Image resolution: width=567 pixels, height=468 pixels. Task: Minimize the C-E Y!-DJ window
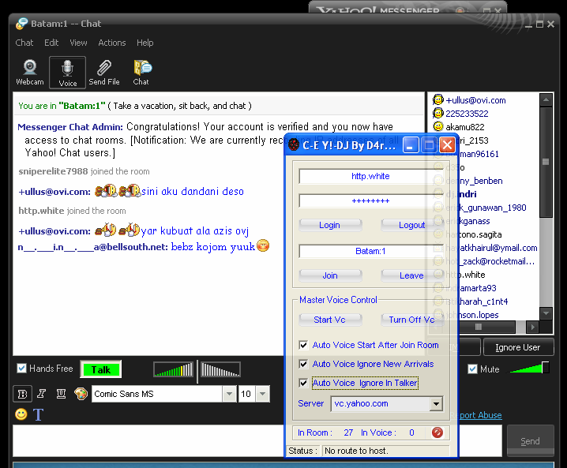tap(410, 145)
